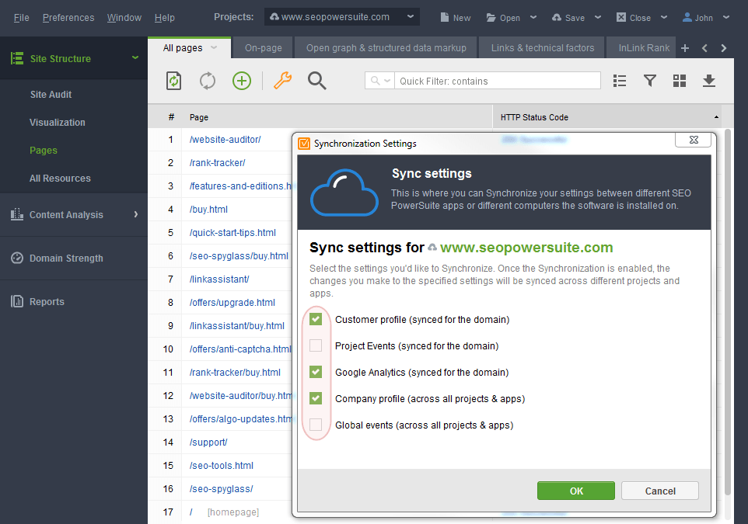748x524 pixels.
Task: Enable Project Events sync checkbox
Action: click(316, 345)
